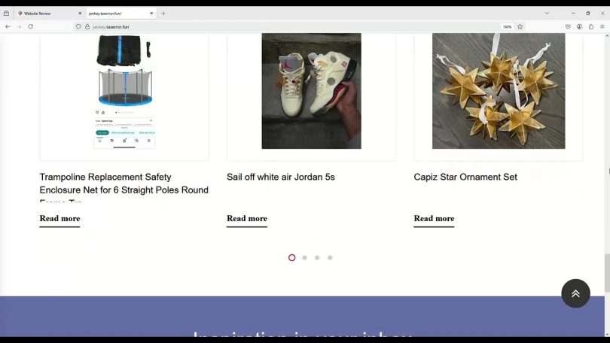Bookmark this page with the star icon
This screenshot has height=343, width=610.
[x=520, y=27]
